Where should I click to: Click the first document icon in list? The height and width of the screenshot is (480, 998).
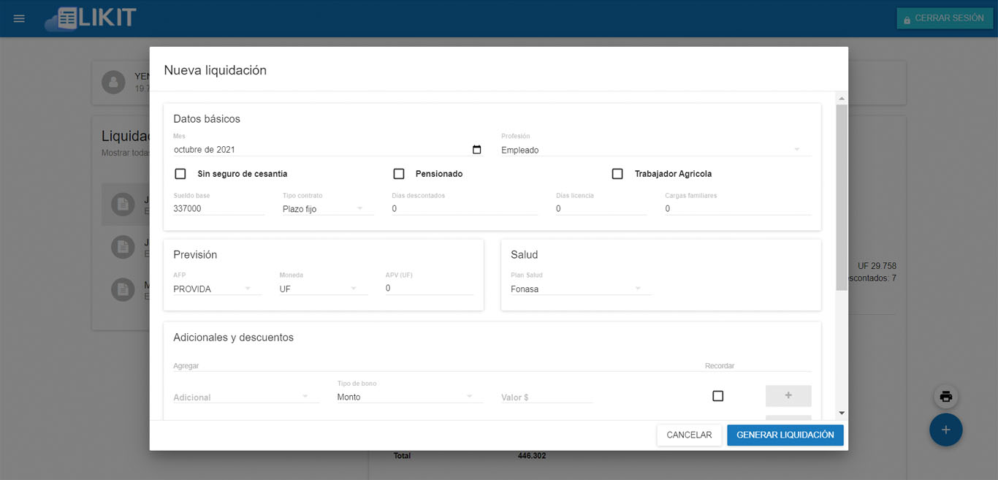point(123,205)
